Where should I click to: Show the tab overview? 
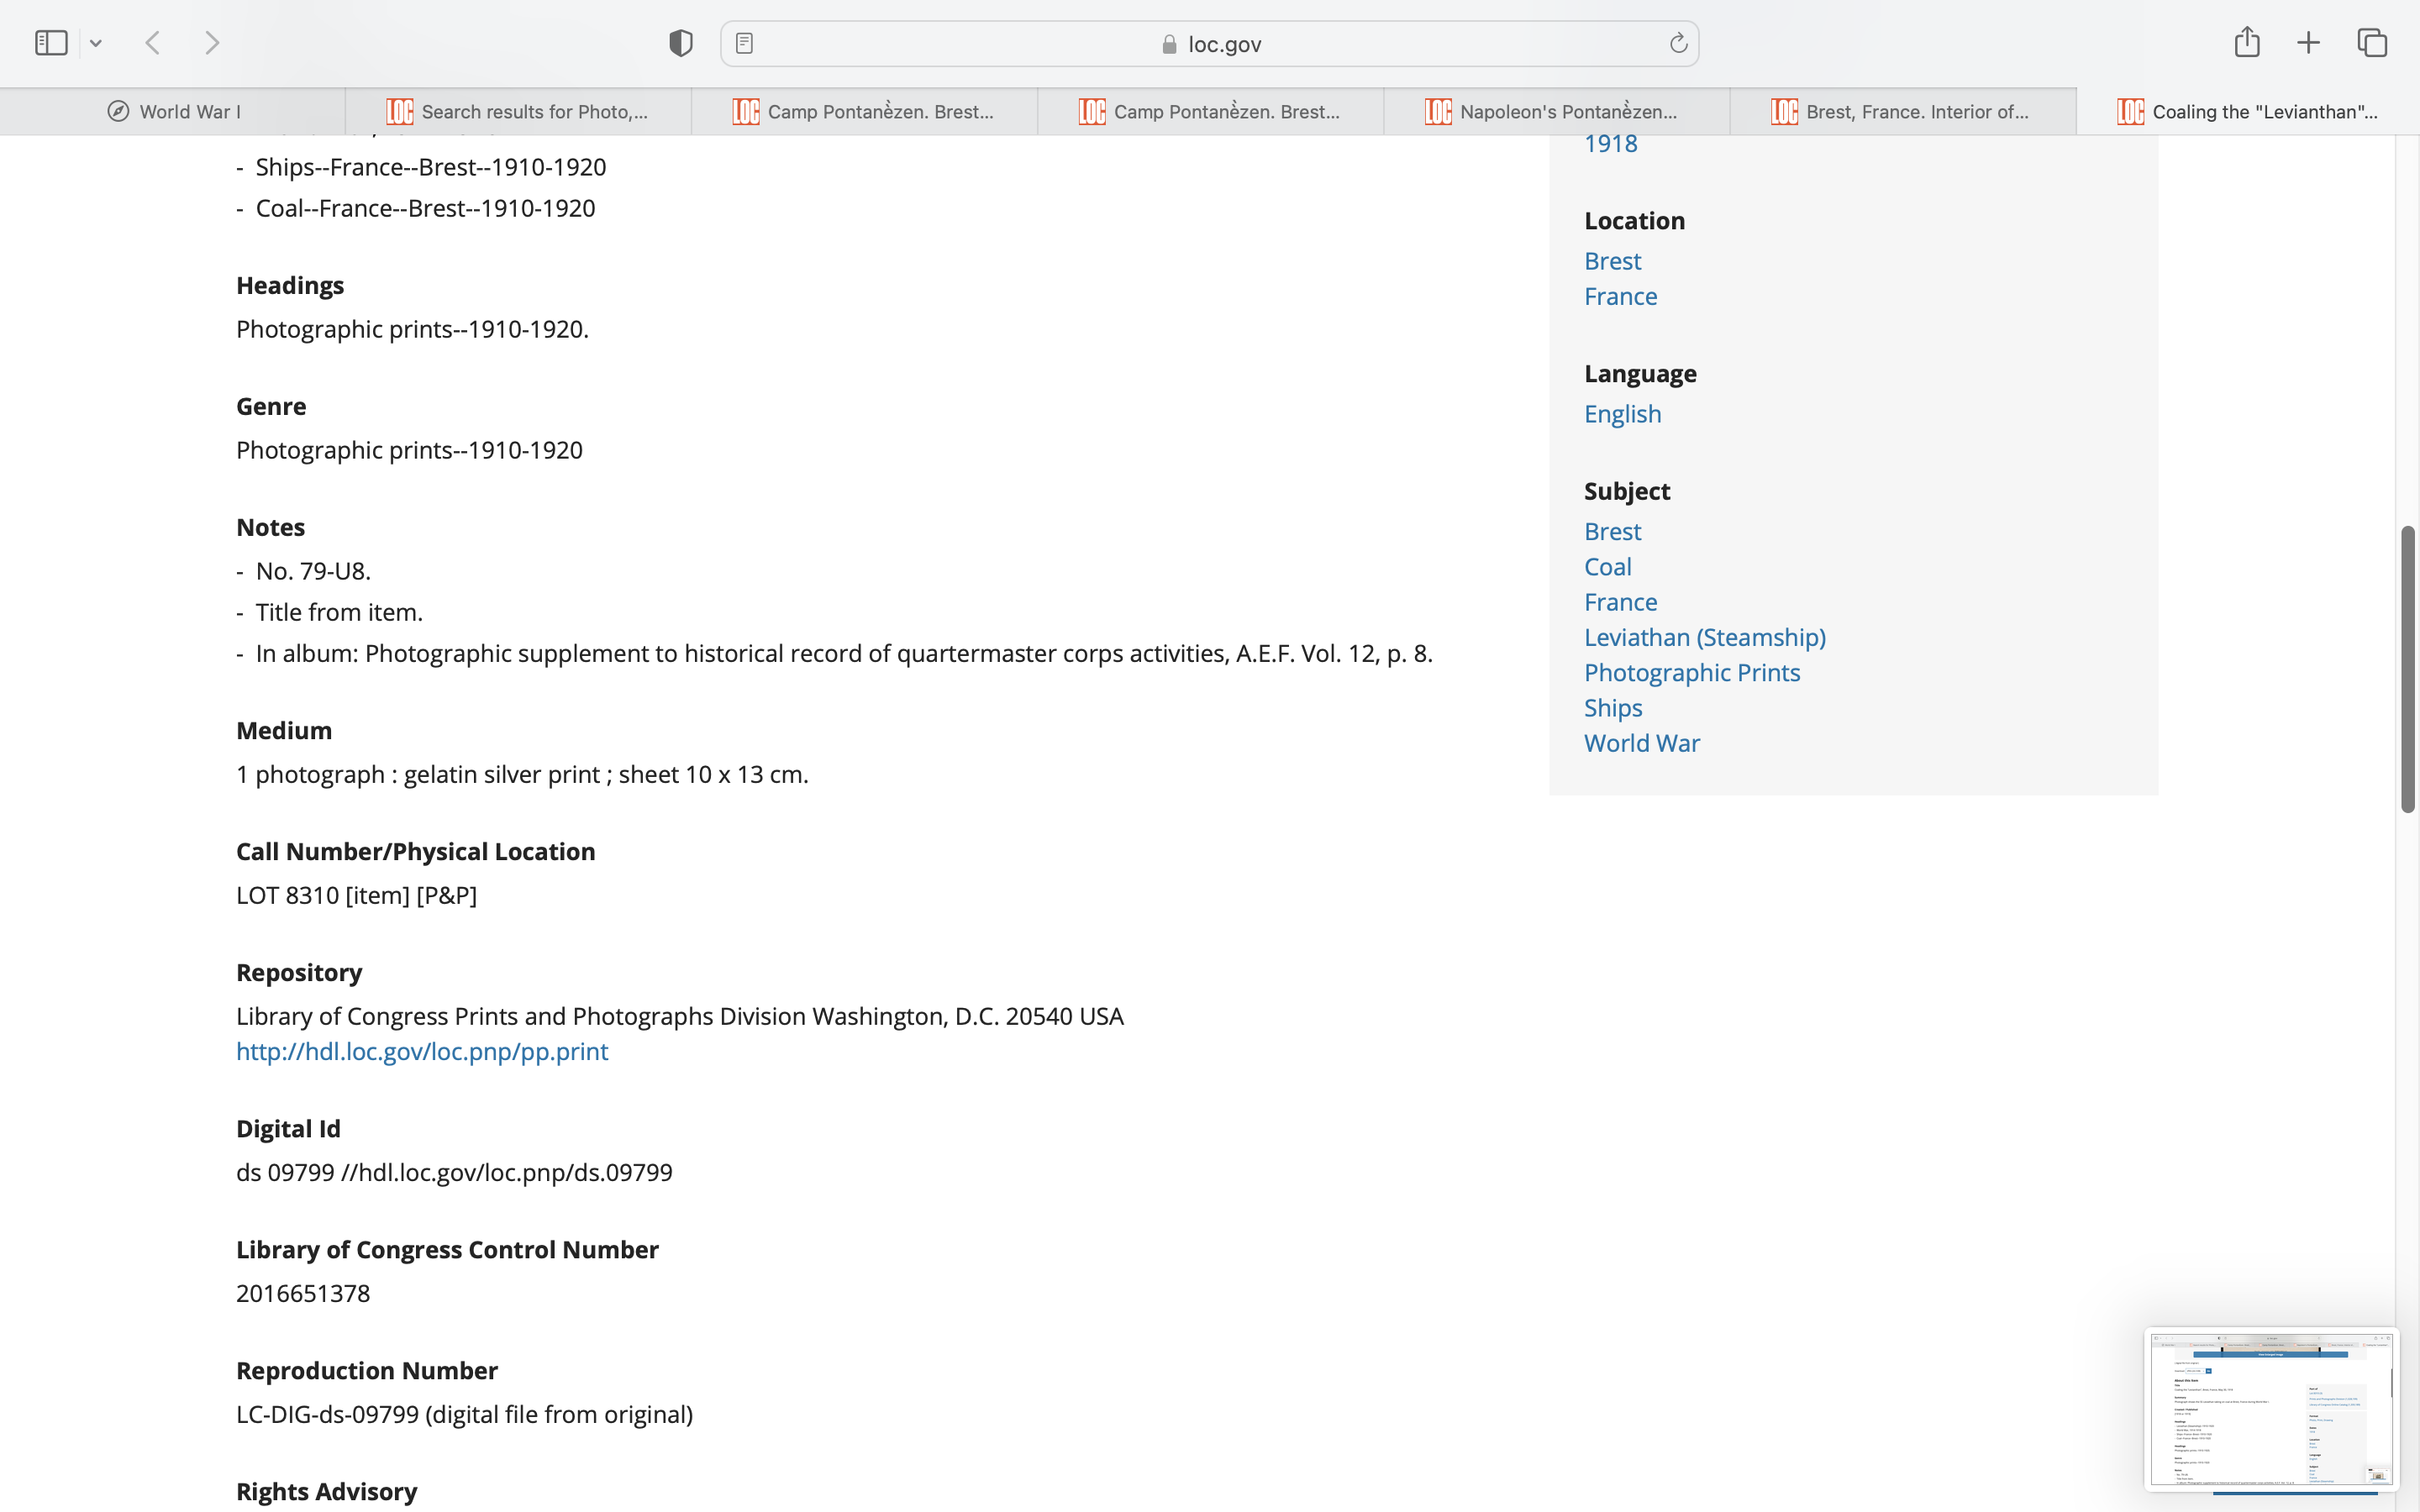(2372, 43)
